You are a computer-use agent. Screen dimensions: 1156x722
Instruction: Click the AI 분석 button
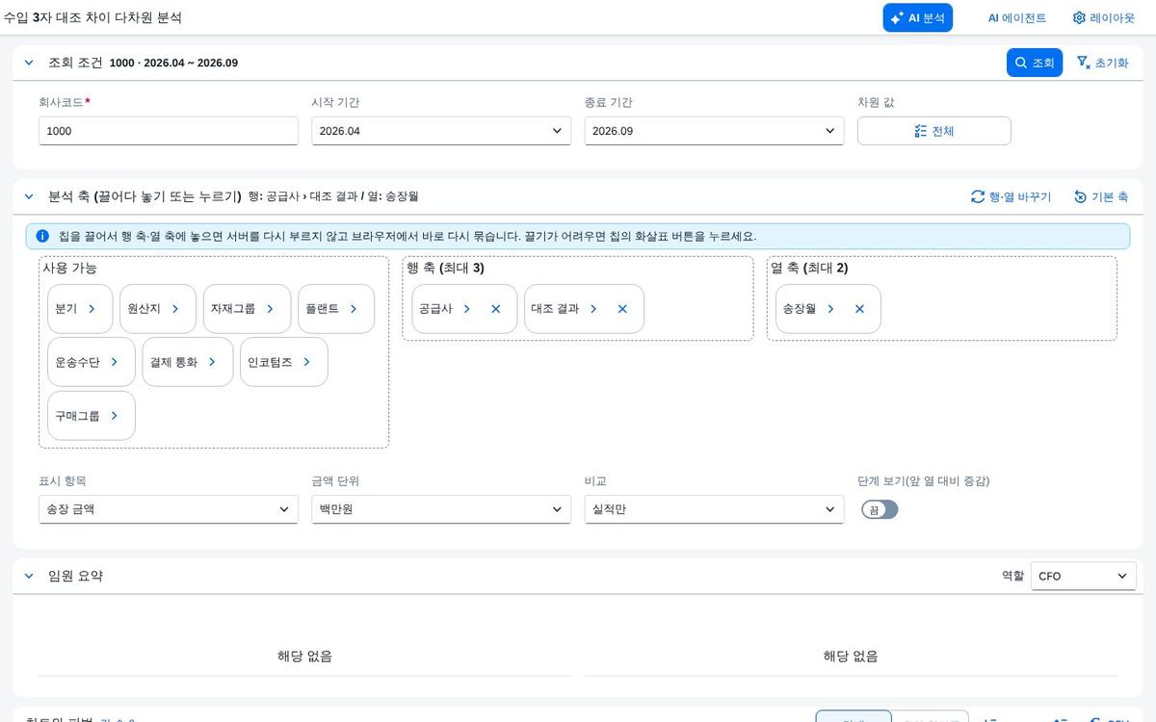[917, 17]
